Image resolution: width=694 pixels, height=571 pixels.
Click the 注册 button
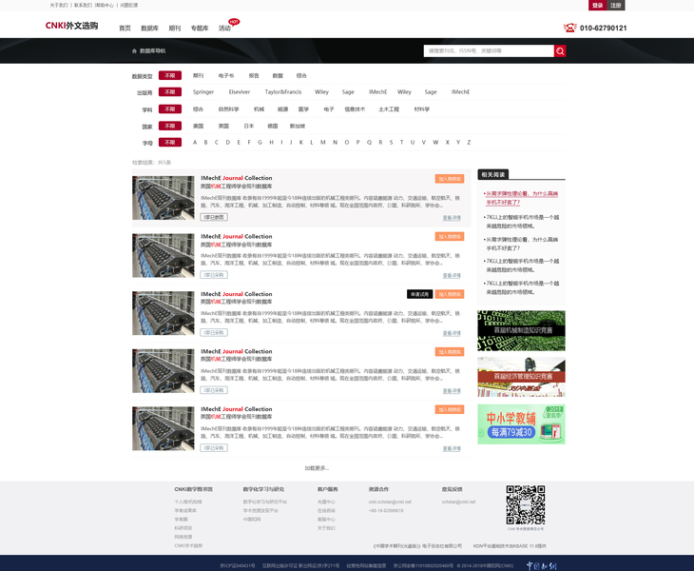tap(616, 6)
